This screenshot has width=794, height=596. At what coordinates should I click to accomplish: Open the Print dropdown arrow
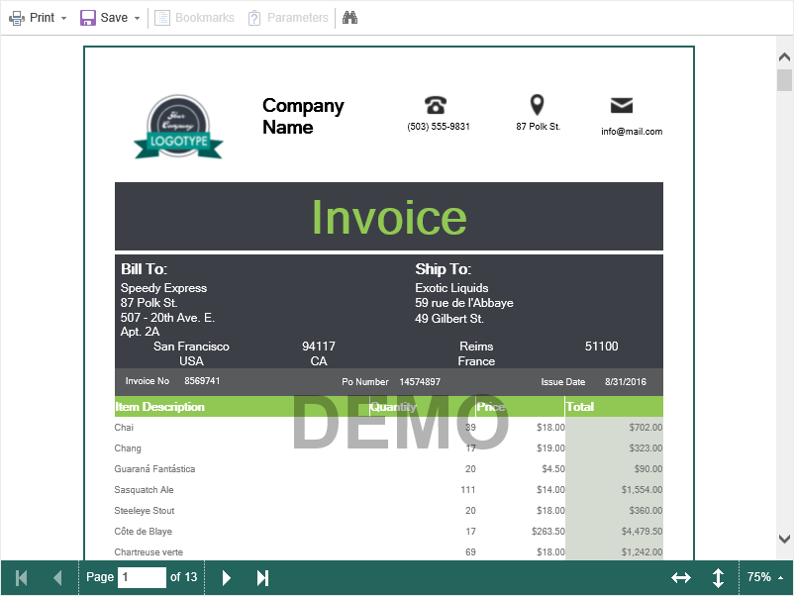pos(63,19)
